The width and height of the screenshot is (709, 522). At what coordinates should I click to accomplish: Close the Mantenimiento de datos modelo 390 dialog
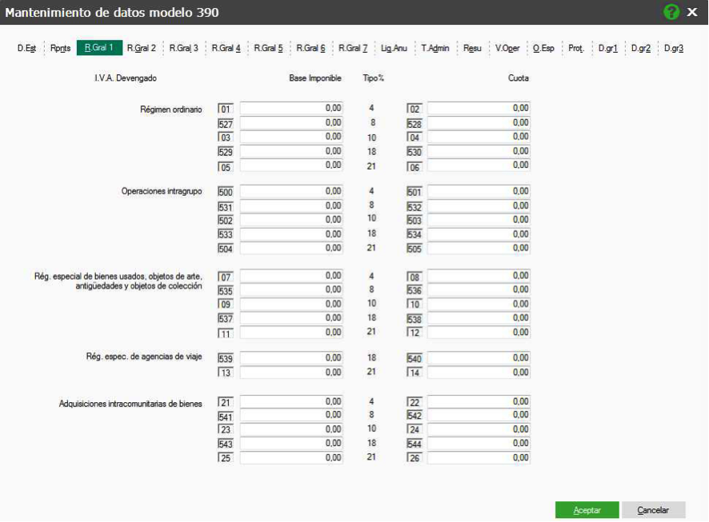pos(692,12)
